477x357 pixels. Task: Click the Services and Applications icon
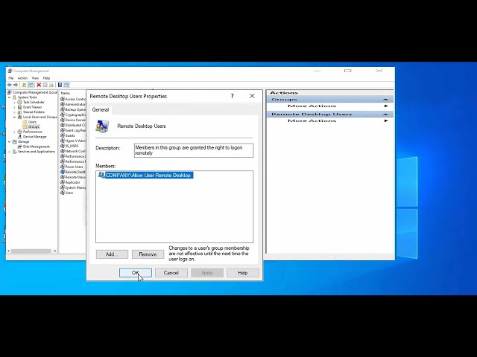15,152
